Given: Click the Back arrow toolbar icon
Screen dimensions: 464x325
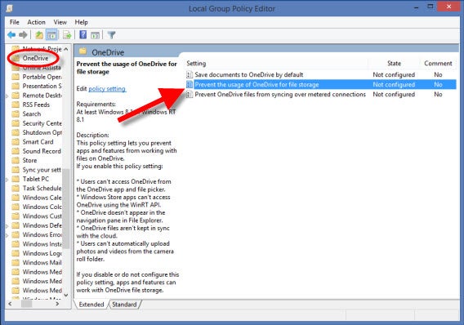Looking at the screenshot, I should coord(11,35).
